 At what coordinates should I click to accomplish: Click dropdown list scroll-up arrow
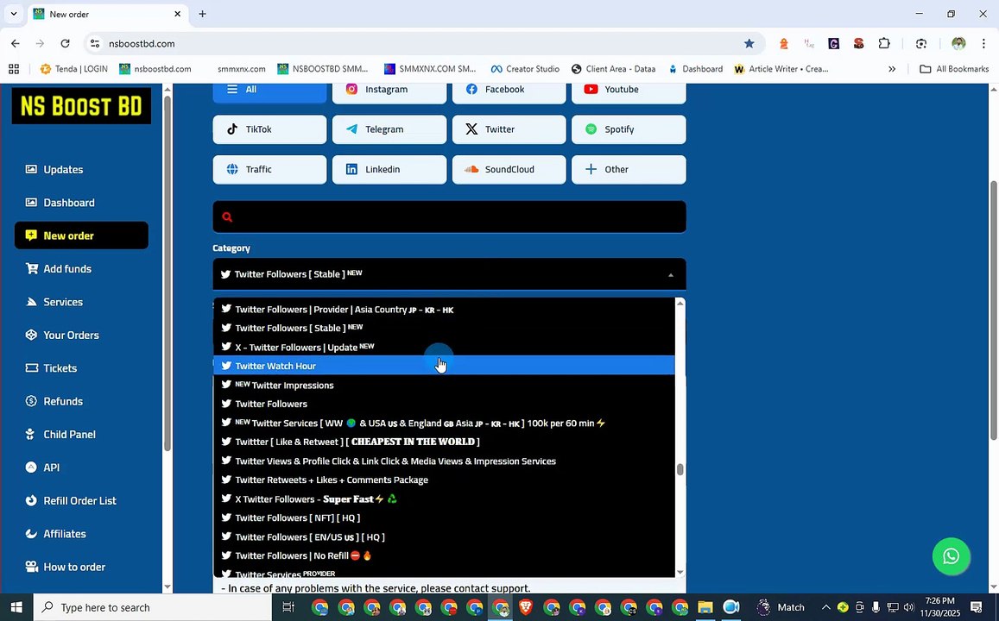(680, 304)
